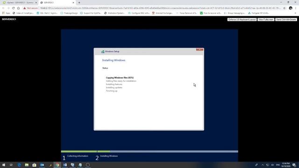Switch to Chrome in the taskbar

tap(57, 165)
